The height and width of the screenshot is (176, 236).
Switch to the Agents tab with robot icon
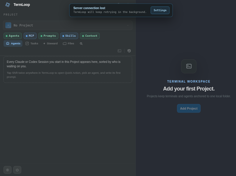coord(13,43)
